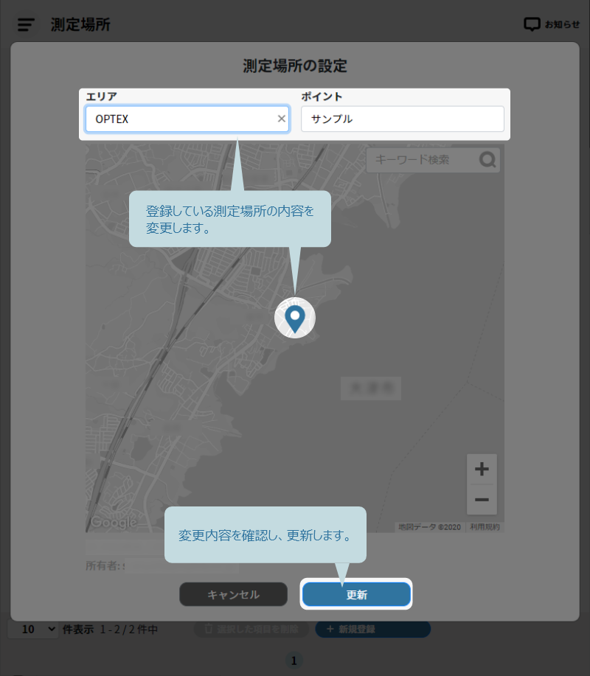
Task: Select the location pin marker on the map
Action: click(295, 318)
